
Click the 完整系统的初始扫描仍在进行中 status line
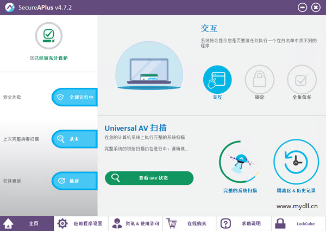pyautogui.click(x=146, y=149)
